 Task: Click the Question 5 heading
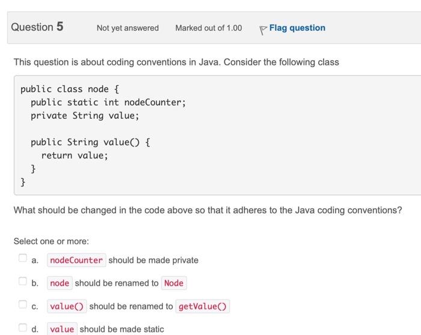pyautogui.click(x=37, y=27)
